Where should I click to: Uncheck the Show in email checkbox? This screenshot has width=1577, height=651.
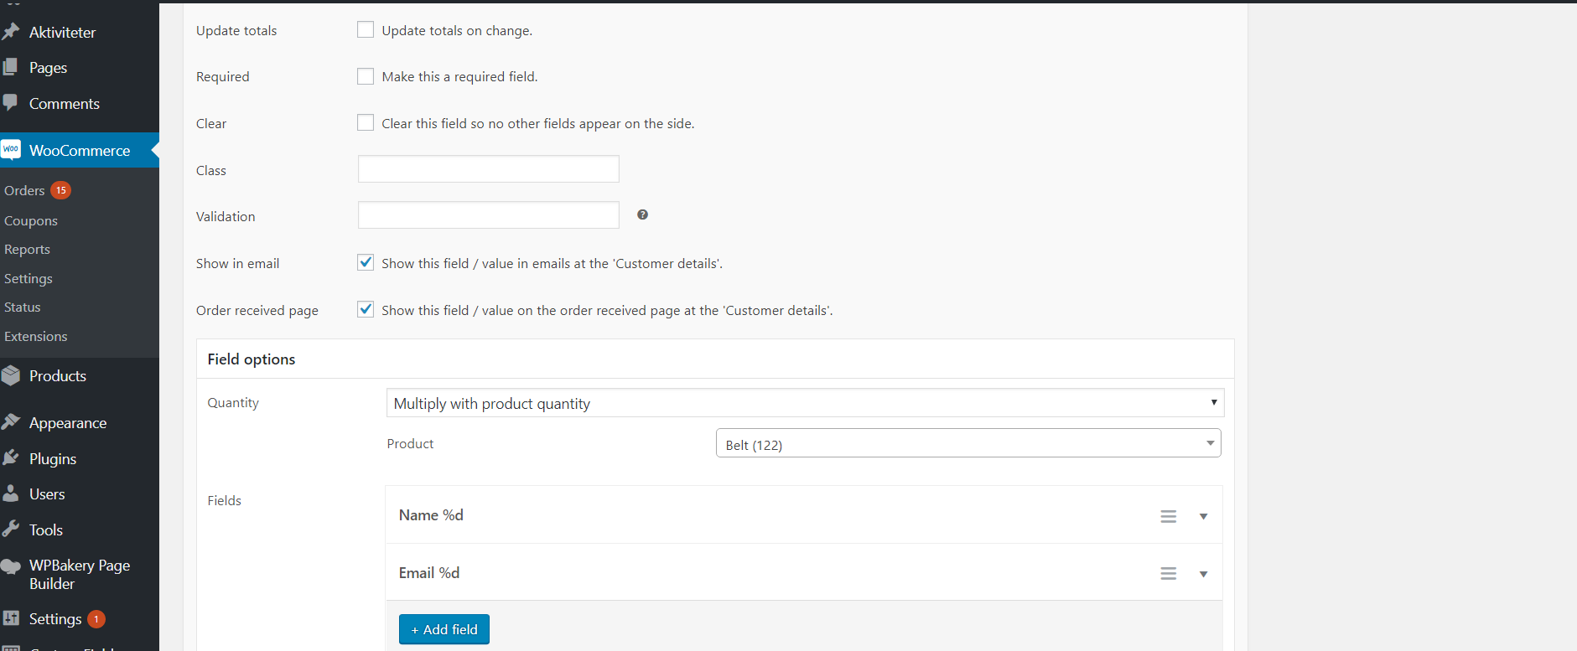tap(366, 263)
